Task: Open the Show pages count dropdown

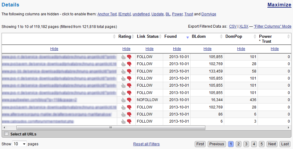Action: pyautogui.click(x=19, y=144)
